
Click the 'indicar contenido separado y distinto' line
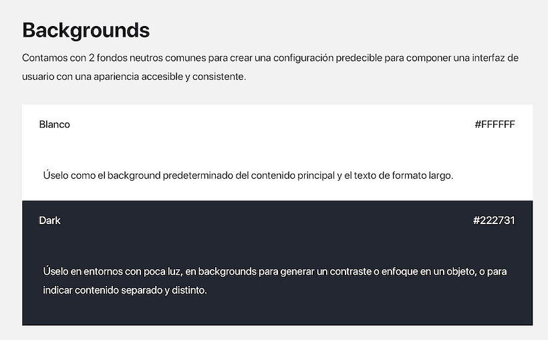coord(125,290)
